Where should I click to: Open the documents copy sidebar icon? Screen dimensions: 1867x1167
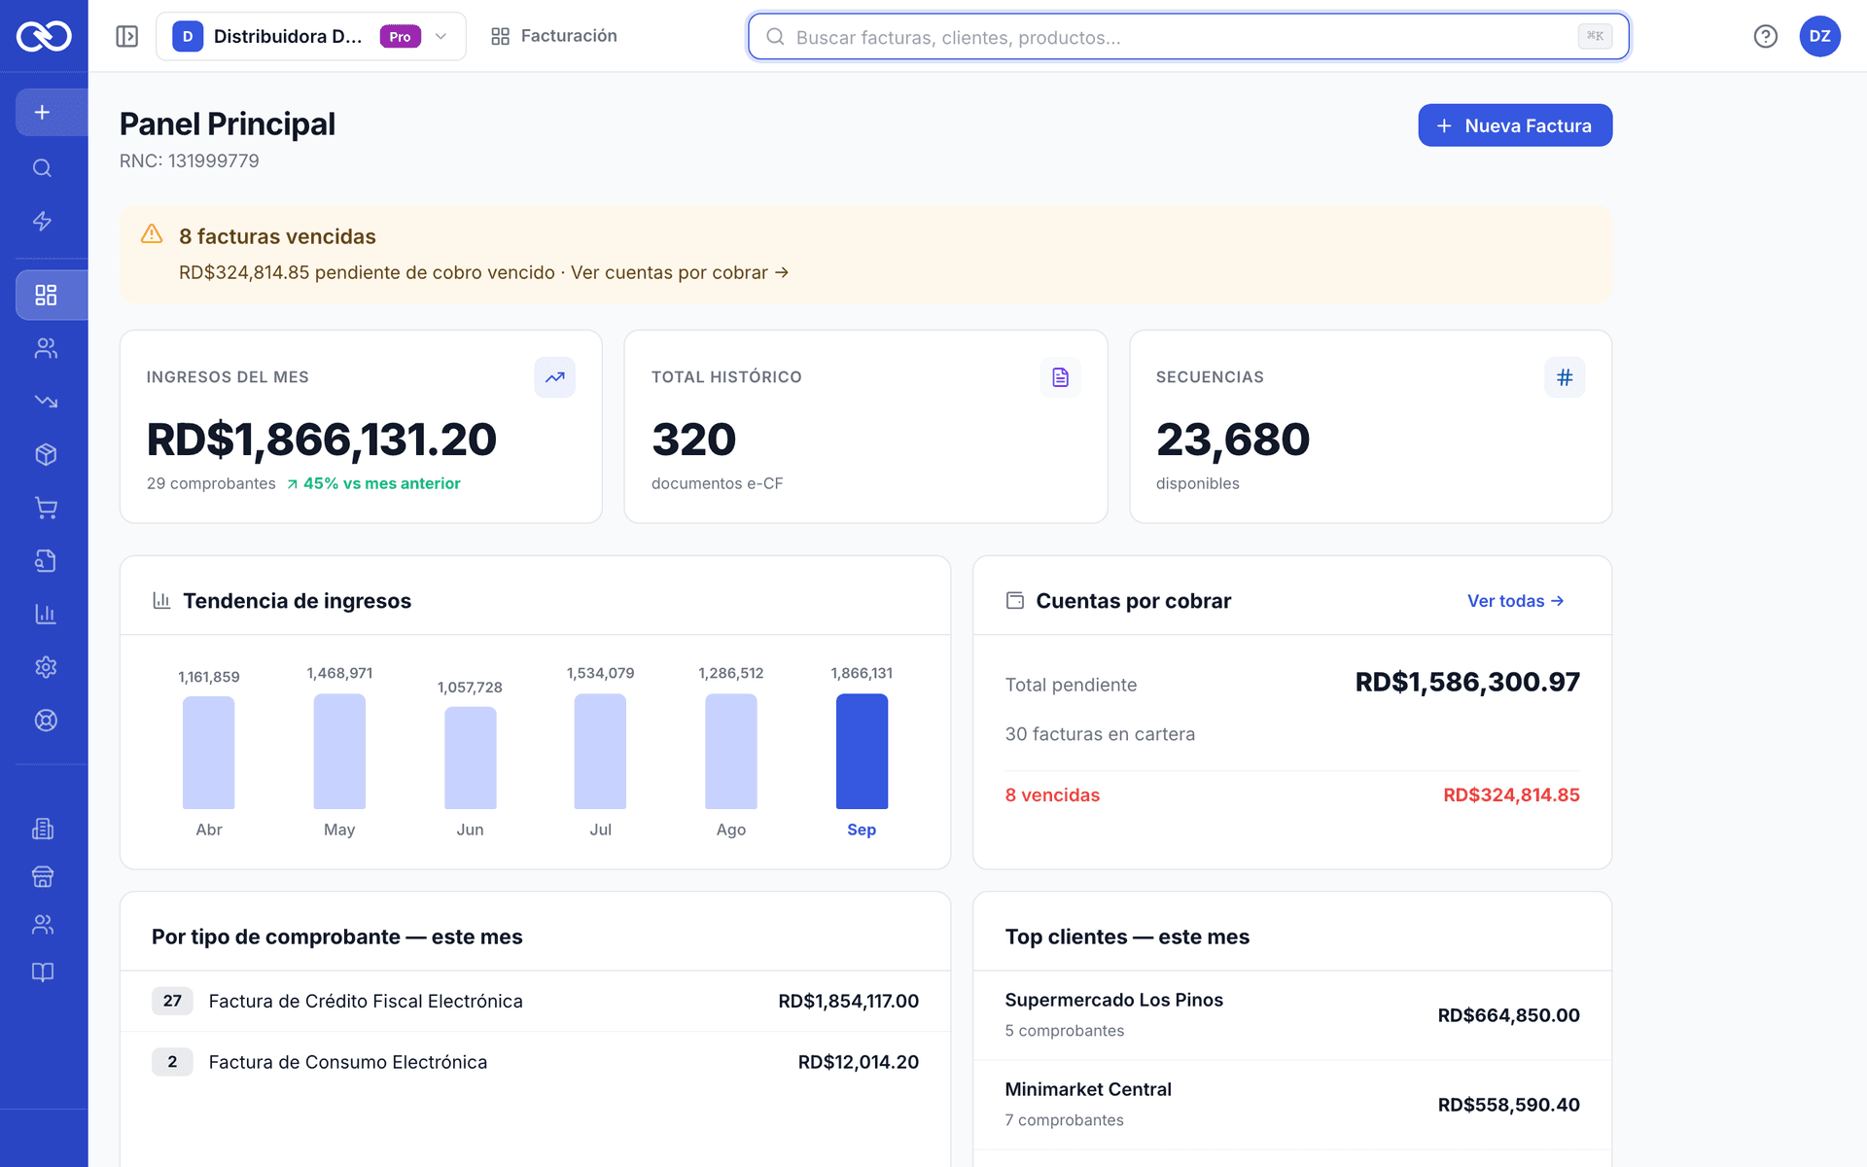[46, 560]
